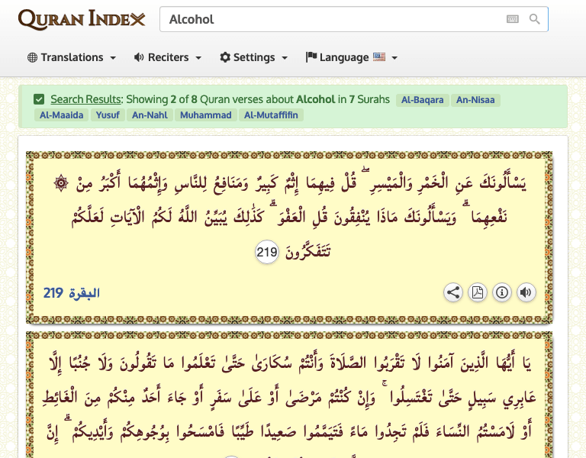
Task: Expand the Language selector menu
Action: [352, 57]
